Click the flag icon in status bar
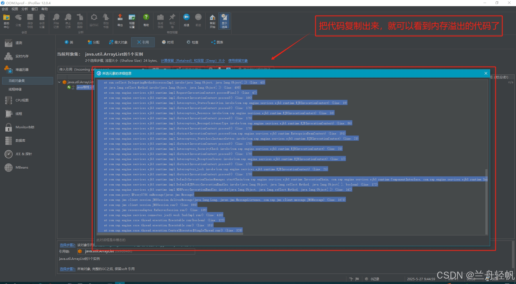Image resolution: width=516 pixels, height=284 pixels. (x=357, y=279)
